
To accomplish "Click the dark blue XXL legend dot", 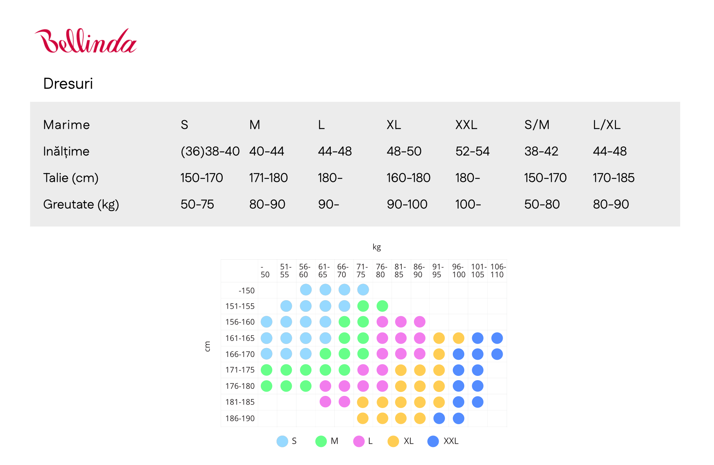I will (x=433, y=441).
